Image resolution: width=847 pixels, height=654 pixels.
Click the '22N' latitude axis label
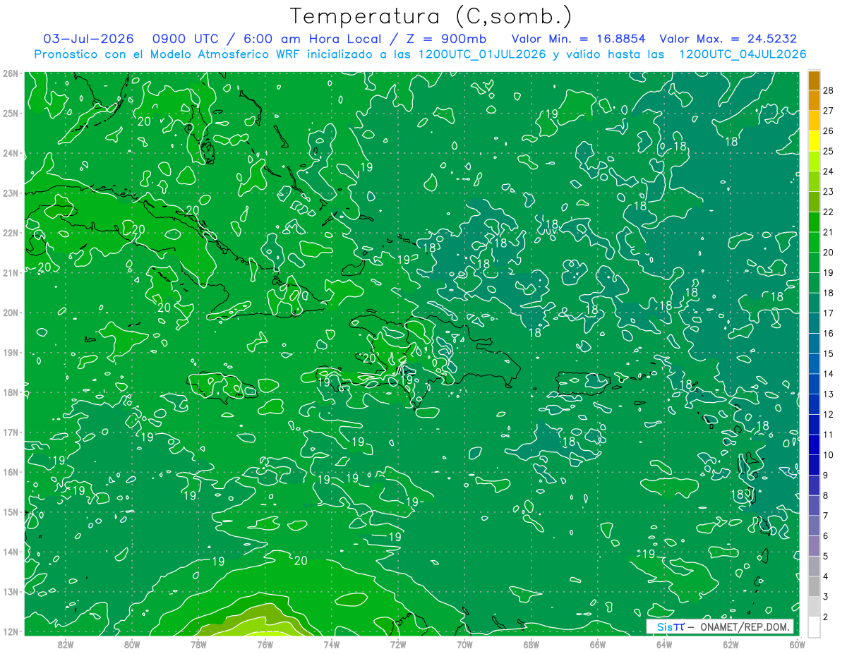[x=10, y=233]
